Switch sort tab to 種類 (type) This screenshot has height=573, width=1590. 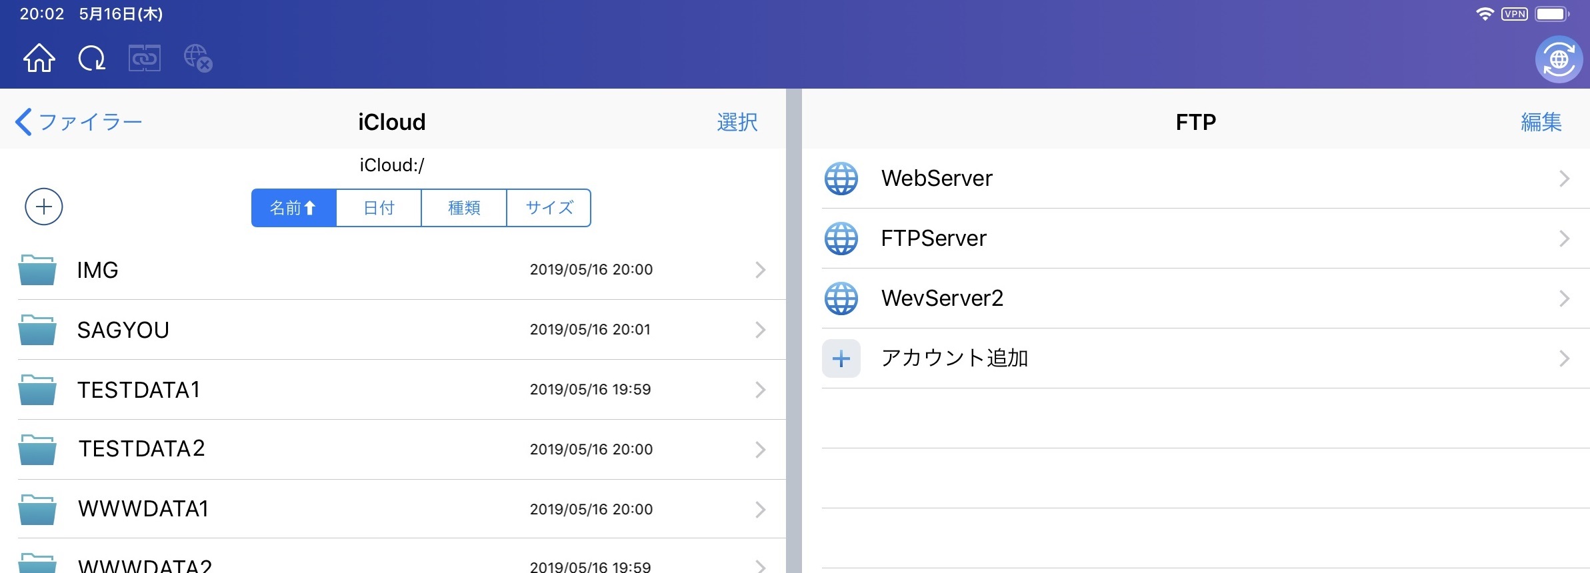(464, 208)
